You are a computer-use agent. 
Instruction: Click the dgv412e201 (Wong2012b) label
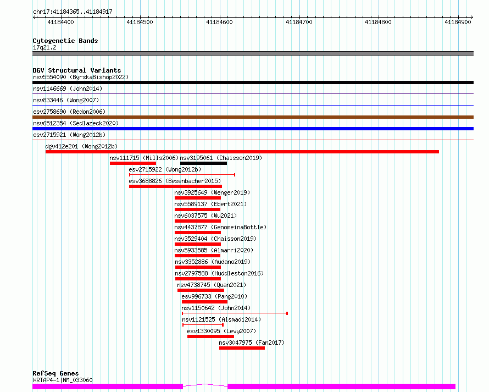[x=81, y=146]
